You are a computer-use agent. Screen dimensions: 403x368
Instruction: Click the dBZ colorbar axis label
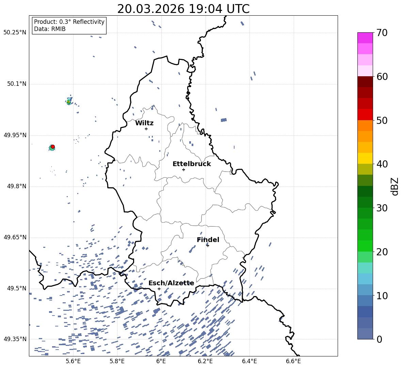pyautogui.click(x=395, y=186)
